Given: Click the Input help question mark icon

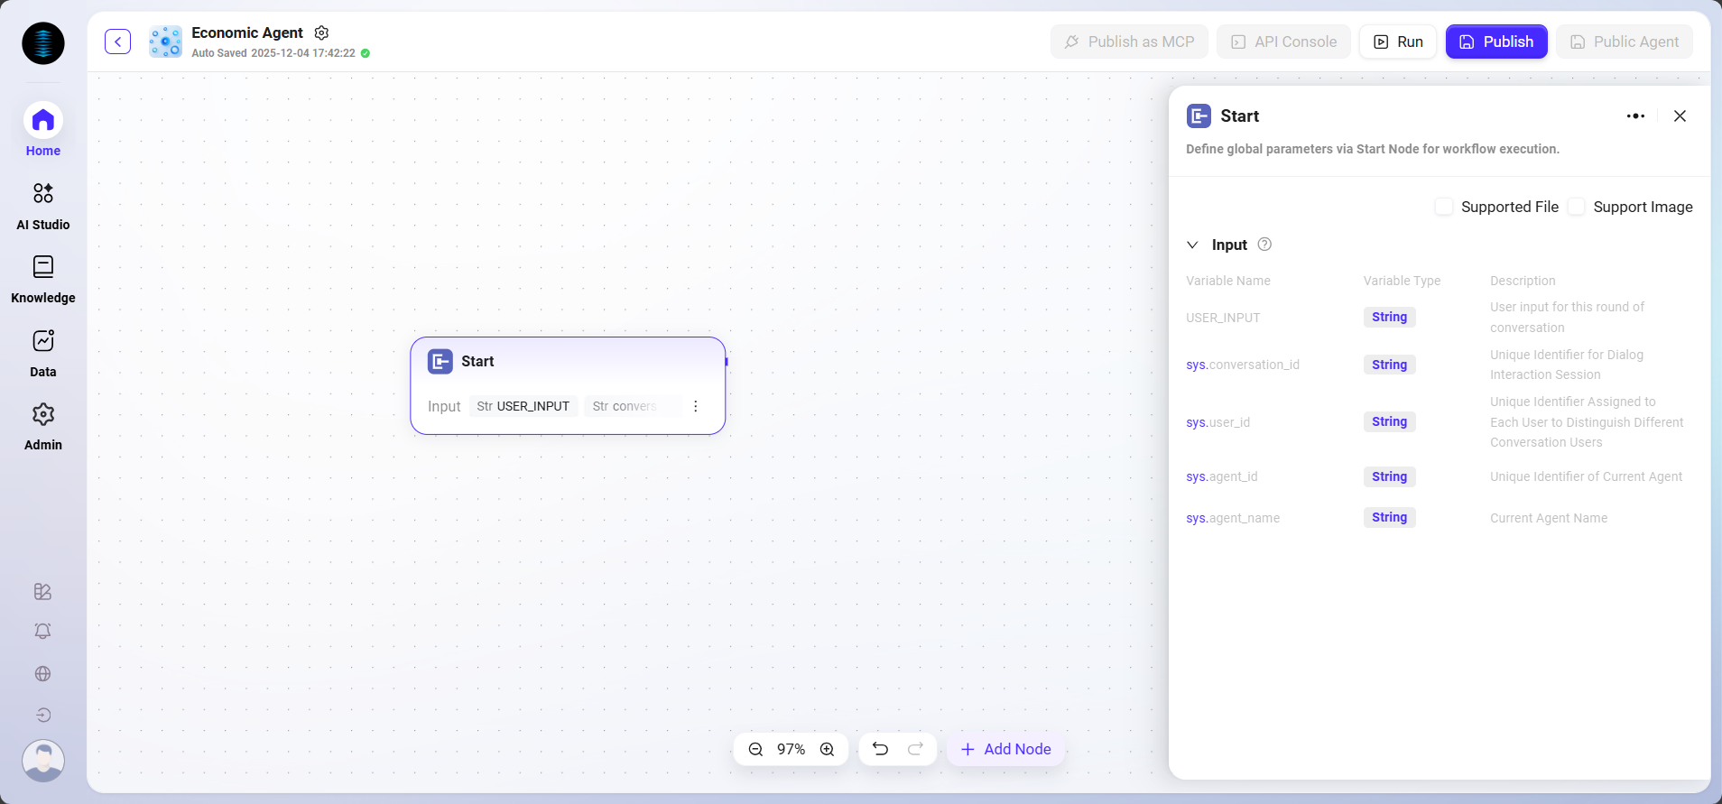Looking at the screenshot, I should point(1264,245).
